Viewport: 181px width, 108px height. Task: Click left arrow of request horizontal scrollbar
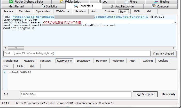(5, 48)
